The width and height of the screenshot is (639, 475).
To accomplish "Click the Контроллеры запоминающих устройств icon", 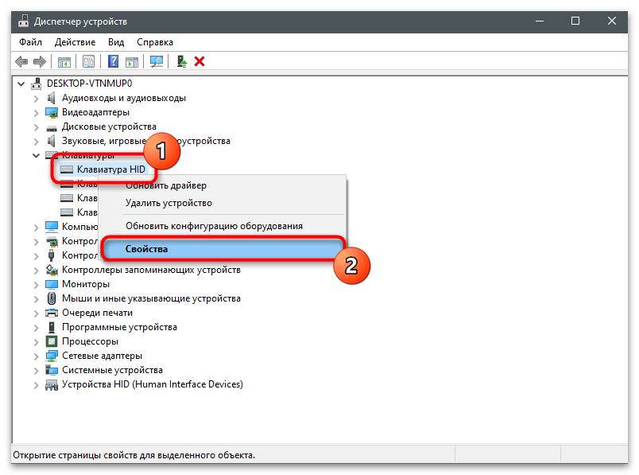I will click(x=52, y=270).
